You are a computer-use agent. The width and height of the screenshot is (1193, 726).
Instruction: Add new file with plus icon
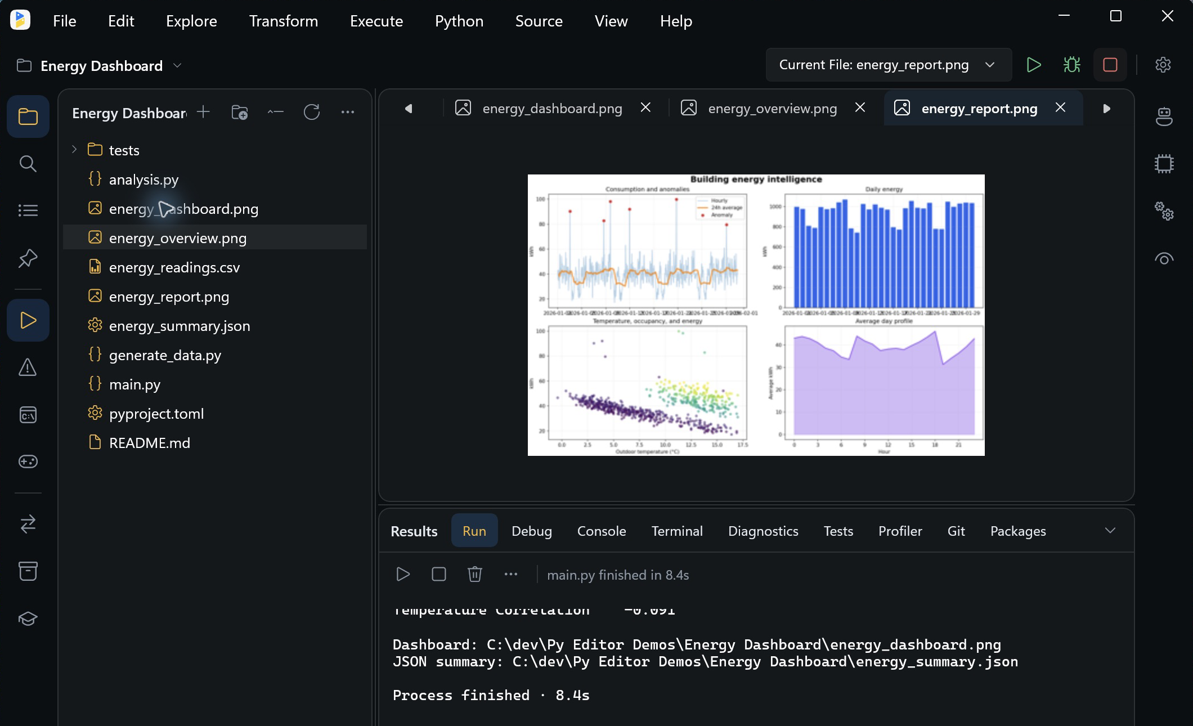coord(203,112)
